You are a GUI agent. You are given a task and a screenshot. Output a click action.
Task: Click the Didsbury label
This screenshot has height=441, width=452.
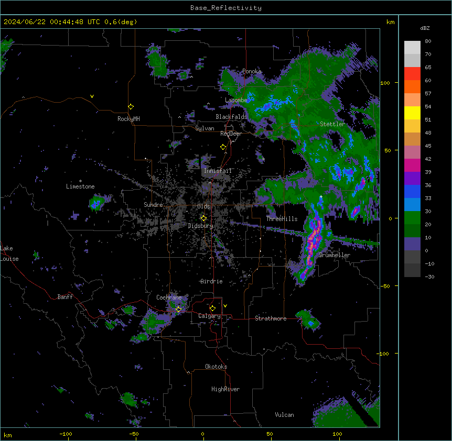tap(201, 226)
